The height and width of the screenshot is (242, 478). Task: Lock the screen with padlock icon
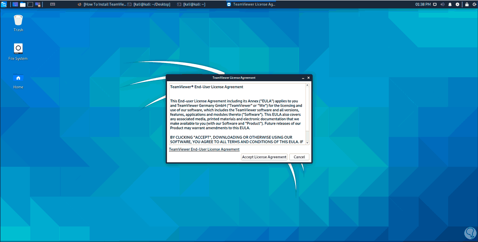point(466,4)
